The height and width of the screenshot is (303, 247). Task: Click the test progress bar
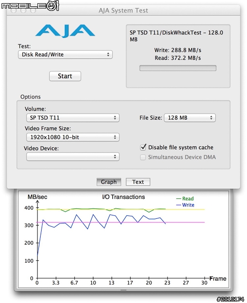point(178,68)
